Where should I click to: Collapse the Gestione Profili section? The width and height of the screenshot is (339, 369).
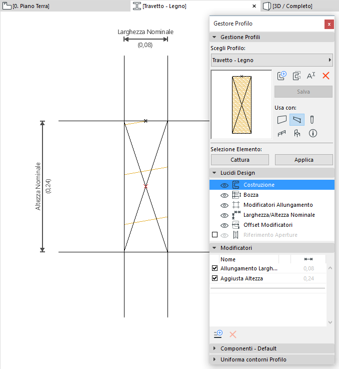click(x=214, y=37)
